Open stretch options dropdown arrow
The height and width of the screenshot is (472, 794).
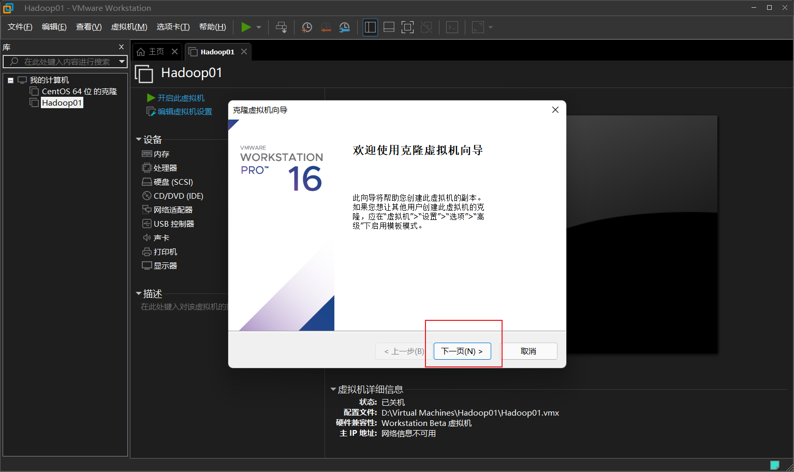pos(491,27)
